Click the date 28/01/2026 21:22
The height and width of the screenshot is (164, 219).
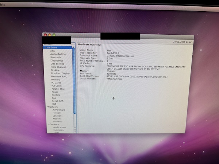click(182, 42)
